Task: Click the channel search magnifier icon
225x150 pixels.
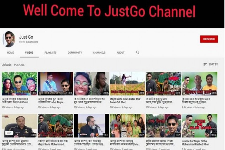Action: click(137, 52)
